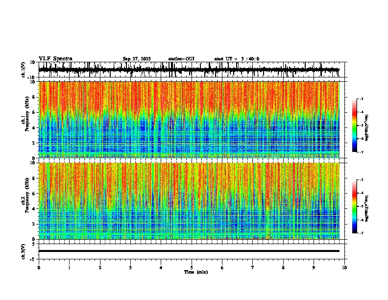Click time axis tick label "4"

(161, 268)
